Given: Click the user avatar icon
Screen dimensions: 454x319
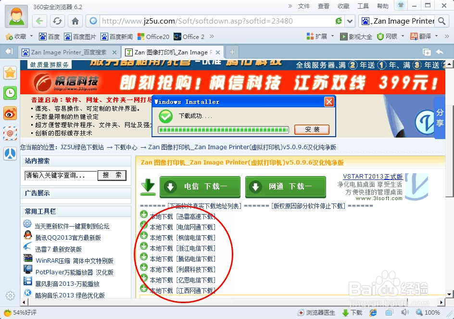Looking at the screenshot, I should [16, 16].
